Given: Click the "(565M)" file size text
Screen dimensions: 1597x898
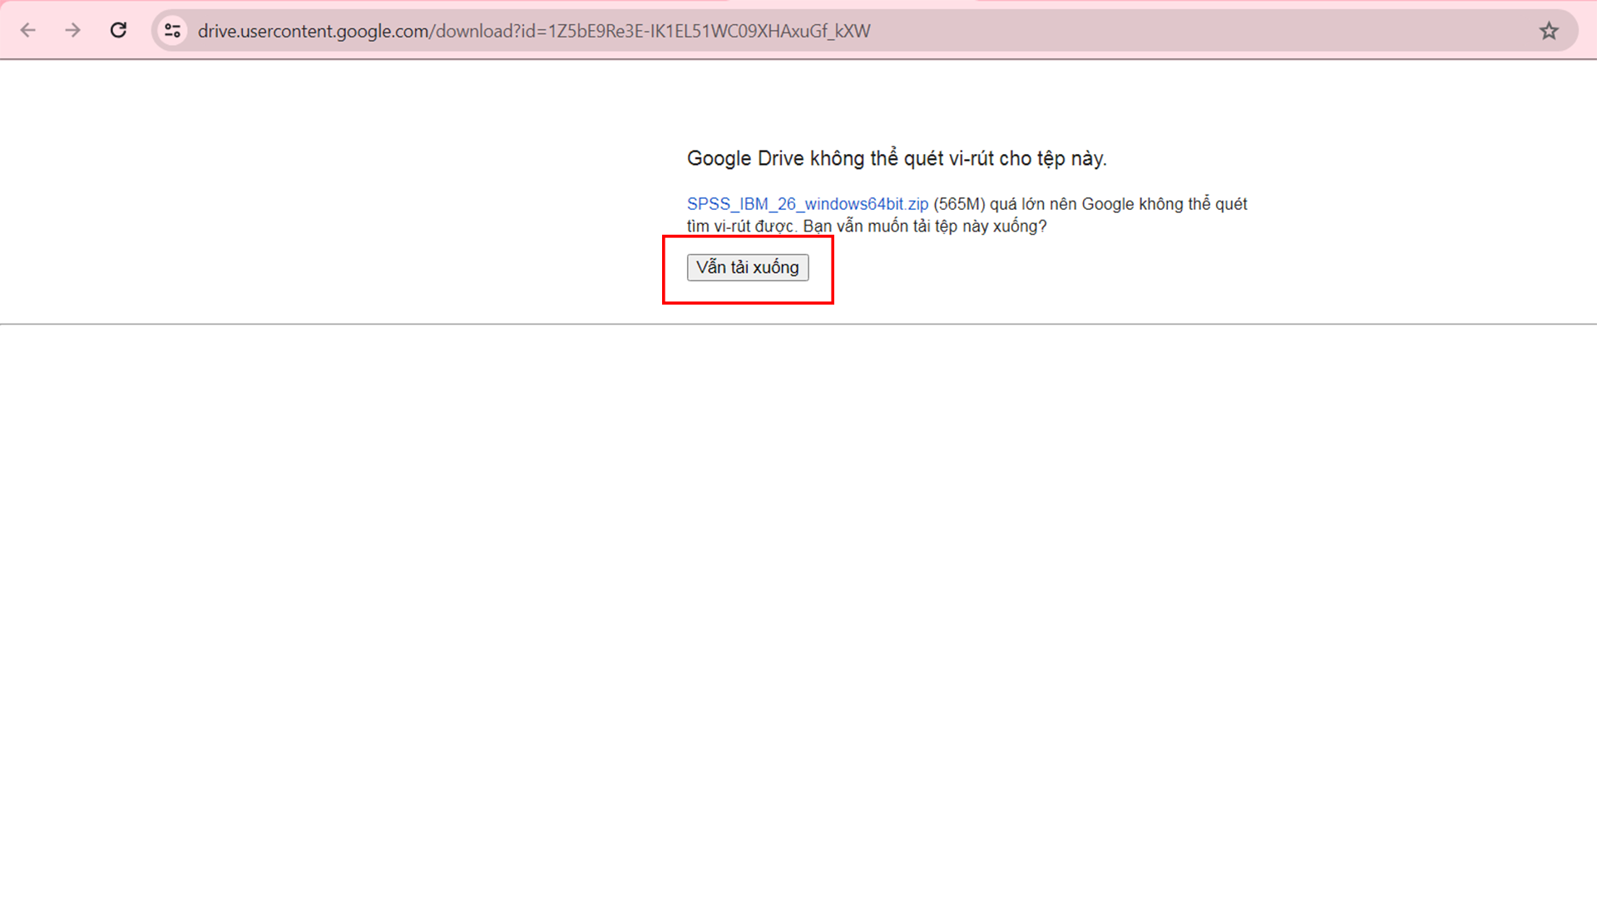Looking at the screenshot, I should (959, 204).
